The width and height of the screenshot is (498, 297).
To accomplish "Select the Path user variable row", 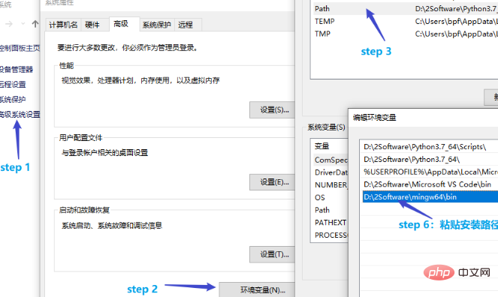I will (x=406, y=8).
